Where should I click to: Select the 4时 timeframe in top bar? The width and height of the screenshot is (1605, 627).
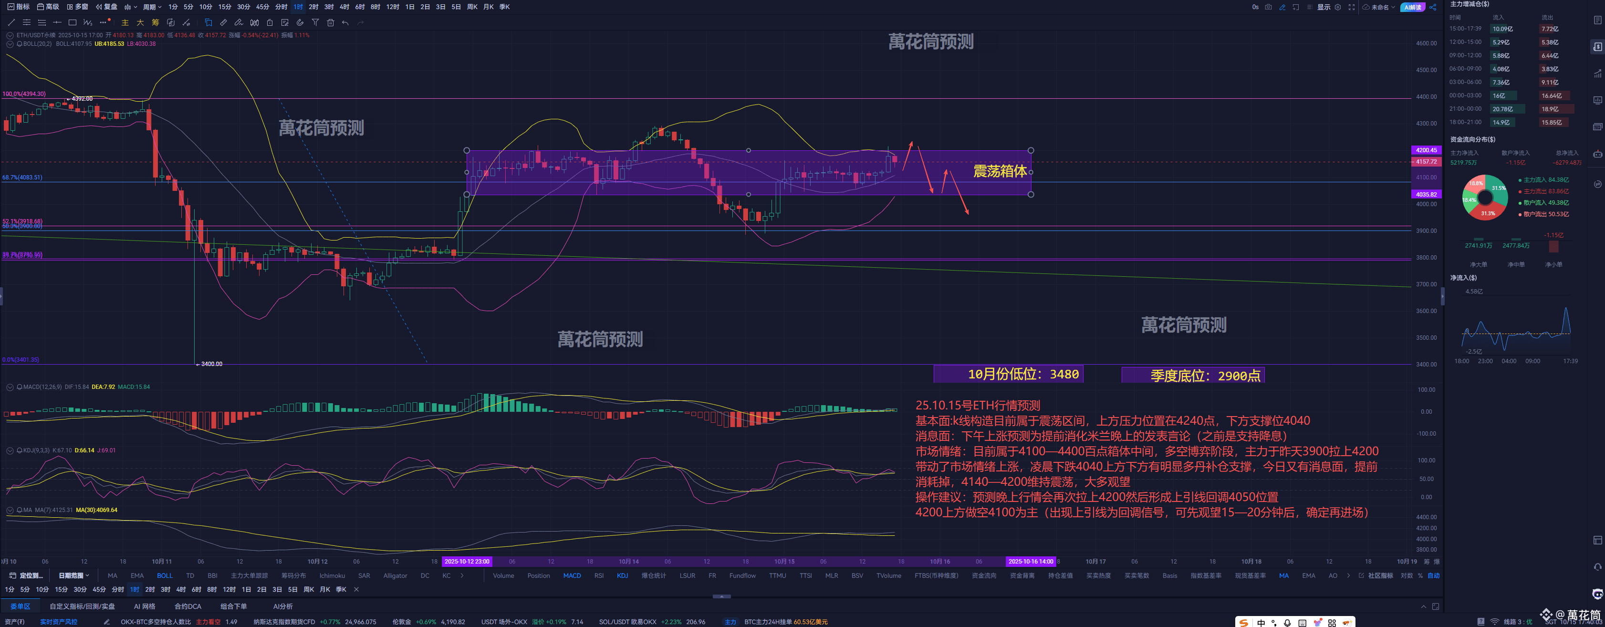pyautogui.click(x=344, y=7)
